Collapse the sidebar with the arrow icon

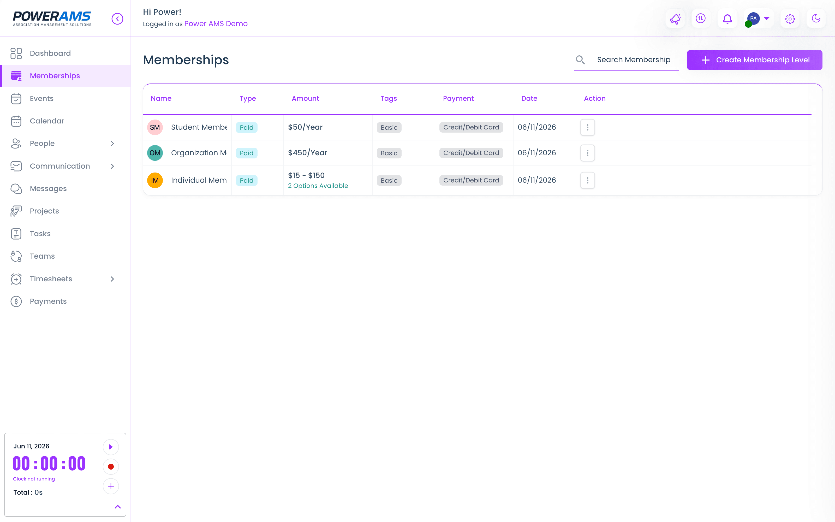[117, 19]
